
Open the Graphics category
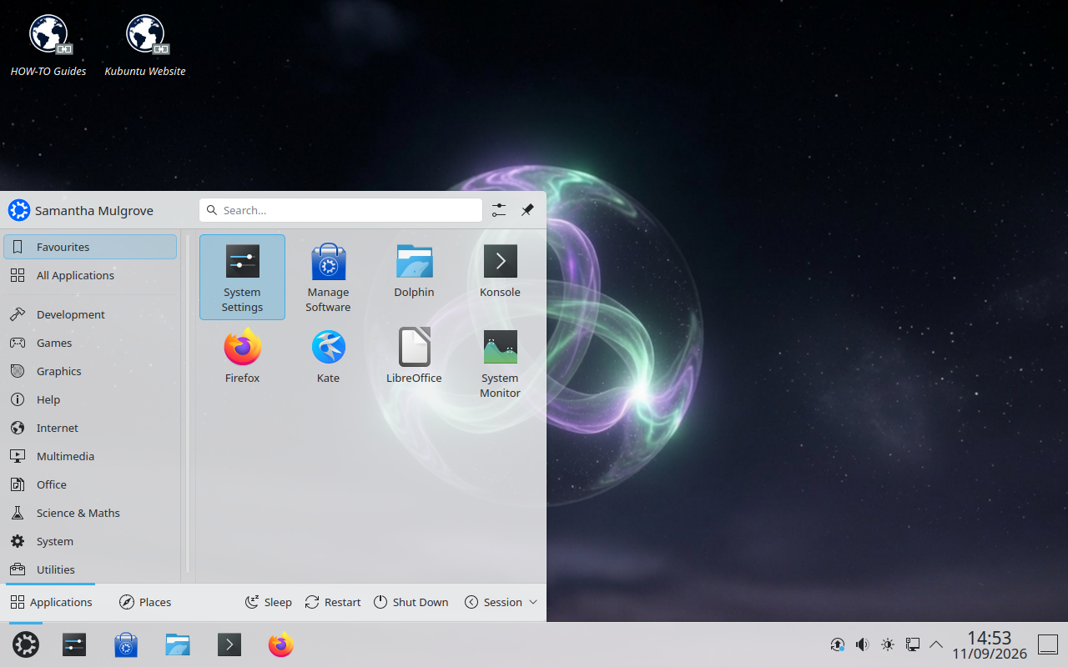click(90, 371)
